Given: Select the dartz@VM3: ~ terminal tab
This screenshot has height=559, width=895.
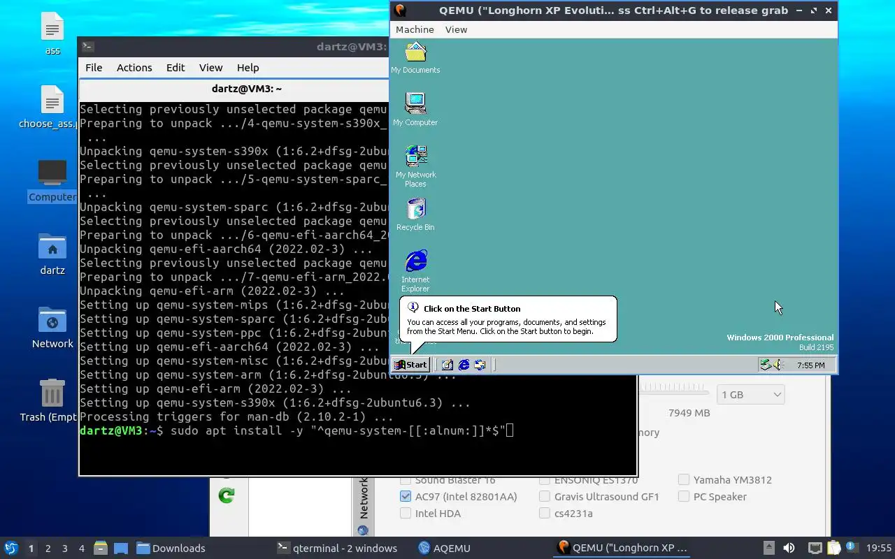Looking at the screenshot, I should click(246, 89).
